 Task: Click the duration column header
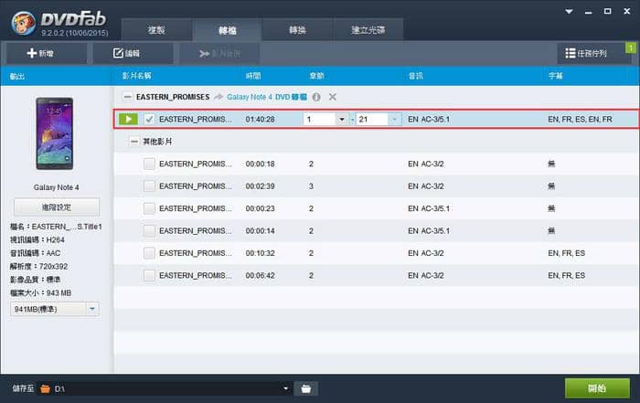point(253,76)
